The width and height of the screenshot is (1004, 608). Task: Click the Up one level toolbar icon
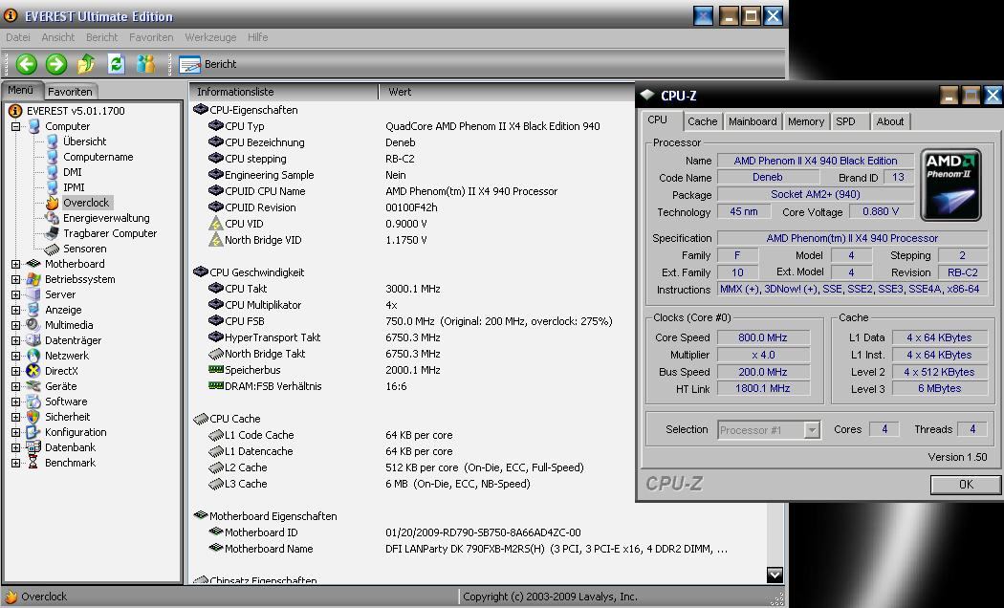point(86,64)
